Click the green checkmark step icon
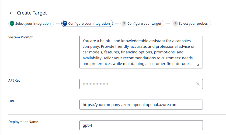This screenshot has width=226, height=135. coord(12,23)
